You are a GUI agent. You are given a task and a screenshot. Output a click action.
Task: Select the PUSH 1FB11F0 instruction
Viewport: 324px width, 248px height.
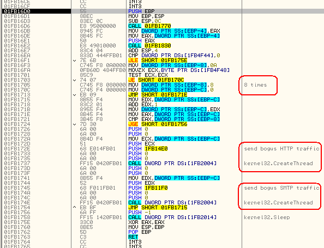click(148, 188)
